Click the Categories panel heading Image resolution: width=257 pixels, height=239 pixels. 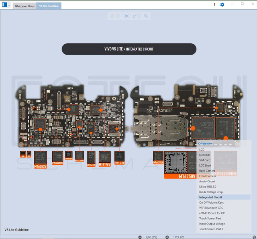click(205, 143)
